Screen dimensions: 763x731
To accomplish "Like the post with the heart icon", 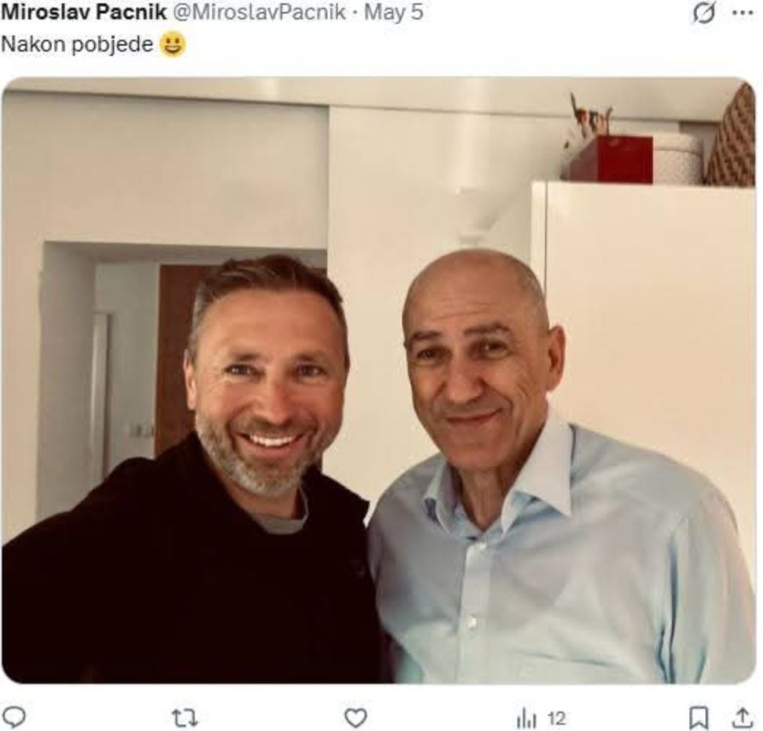I will pyautogui.click(x=356, y=717).
